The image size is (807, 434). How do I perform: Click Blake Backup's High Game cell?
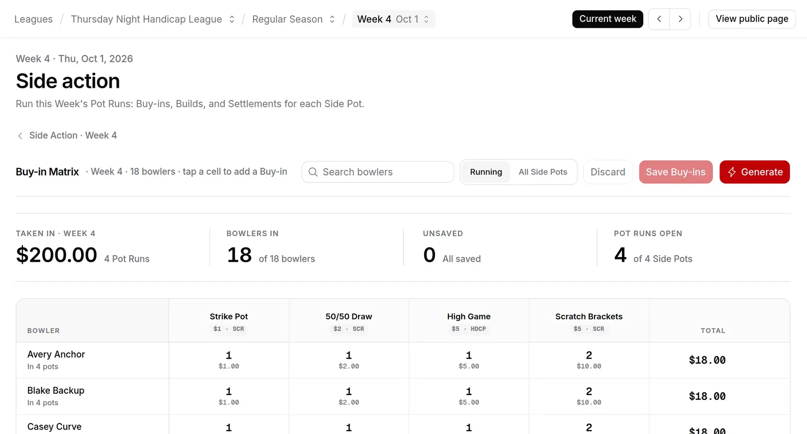point(469,397)
